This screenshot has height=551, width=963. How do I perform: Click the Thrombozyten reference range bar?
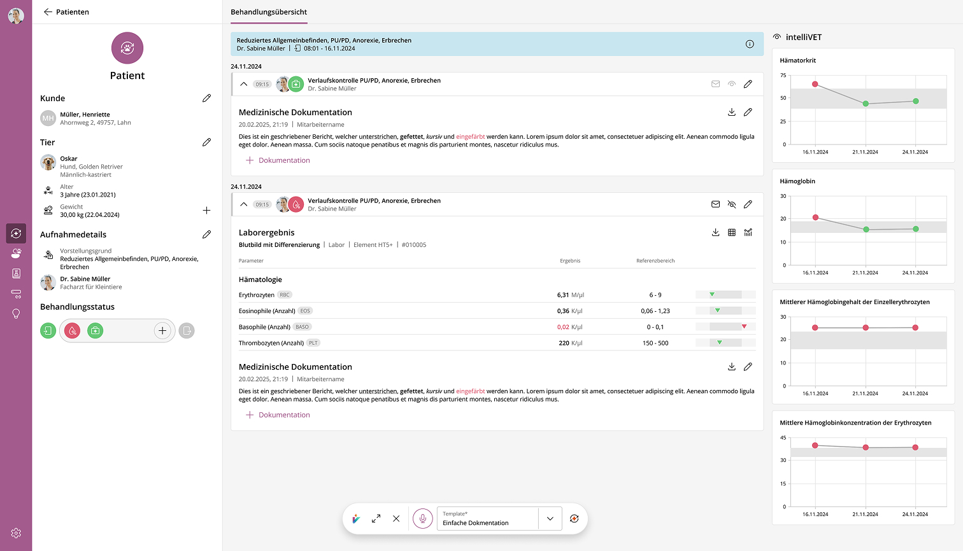725,342
